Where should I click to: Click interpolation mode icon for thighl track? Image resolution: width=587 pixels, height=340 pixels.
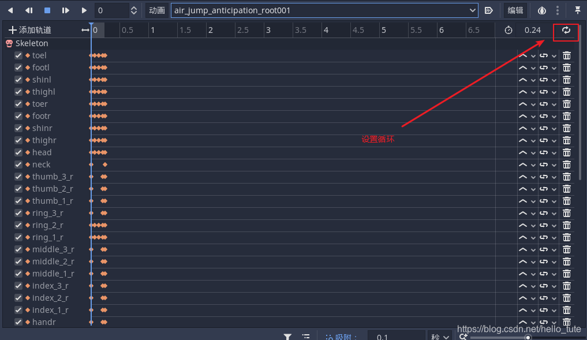pyautogui.click(x=522, y=92)
